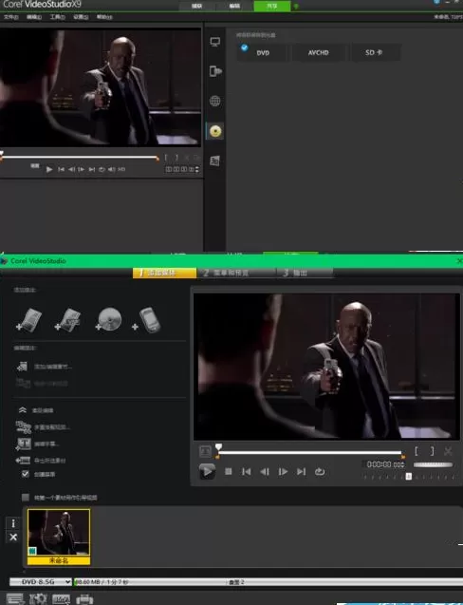Open the Web globe upload icon

[215, 101]
